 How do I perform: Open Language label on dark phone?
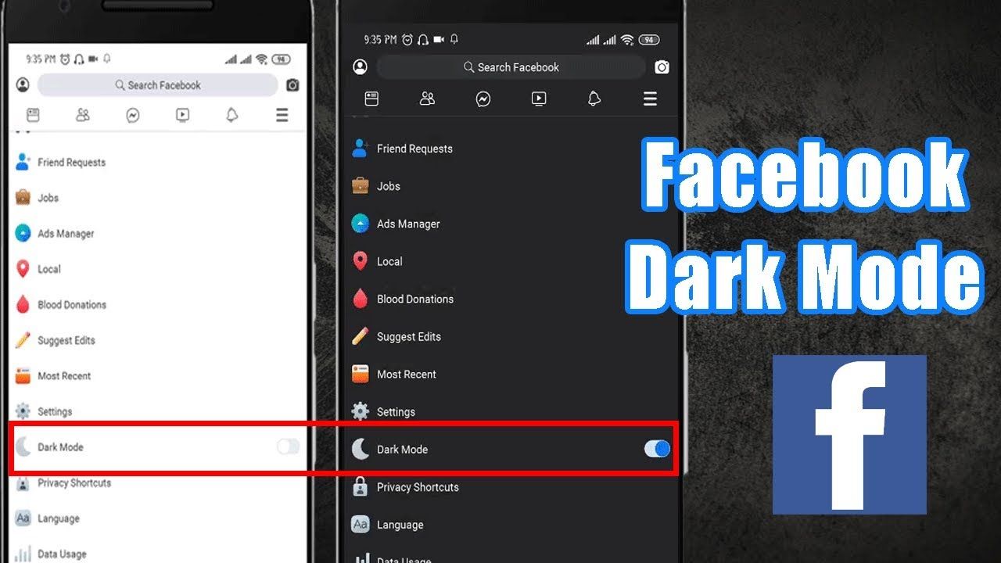pyautogui.click(x=400, y=525)
